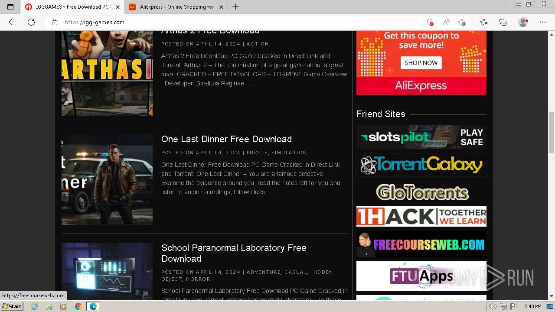Open the CASUAL category link
The width and height of the screenshot is (555, 312).
[x=296, y=272]
